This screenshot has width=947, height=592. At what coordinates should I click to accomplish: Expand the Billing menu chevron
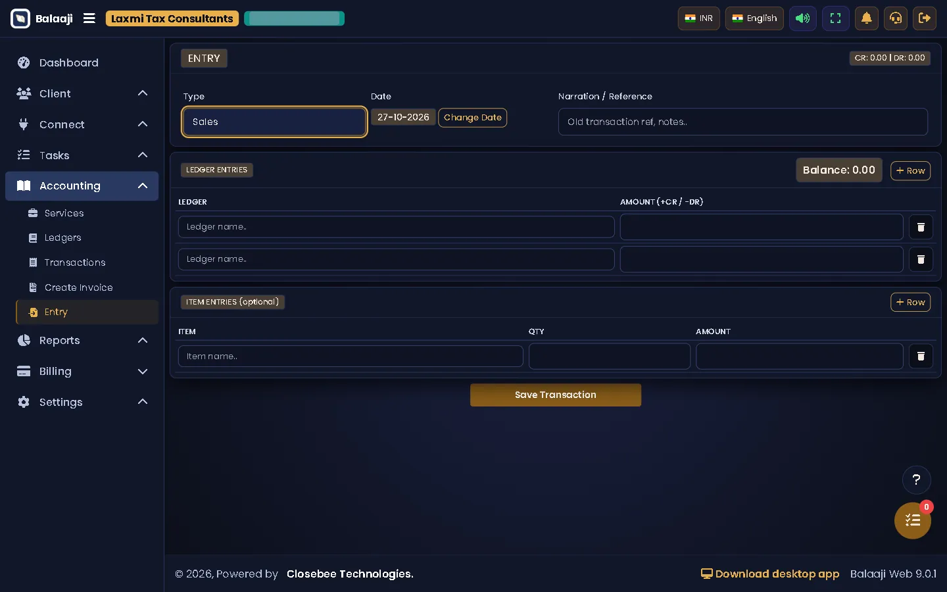(143, 371)
